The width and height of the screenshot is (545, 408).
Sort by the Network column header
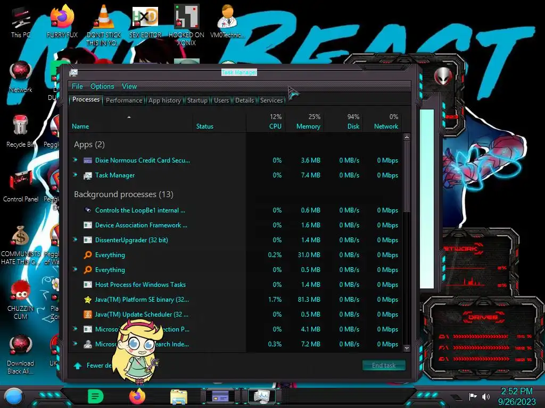[x=383, y=122]
